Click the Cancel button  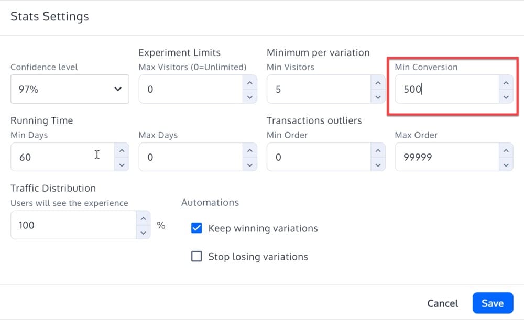coord(442,303)
